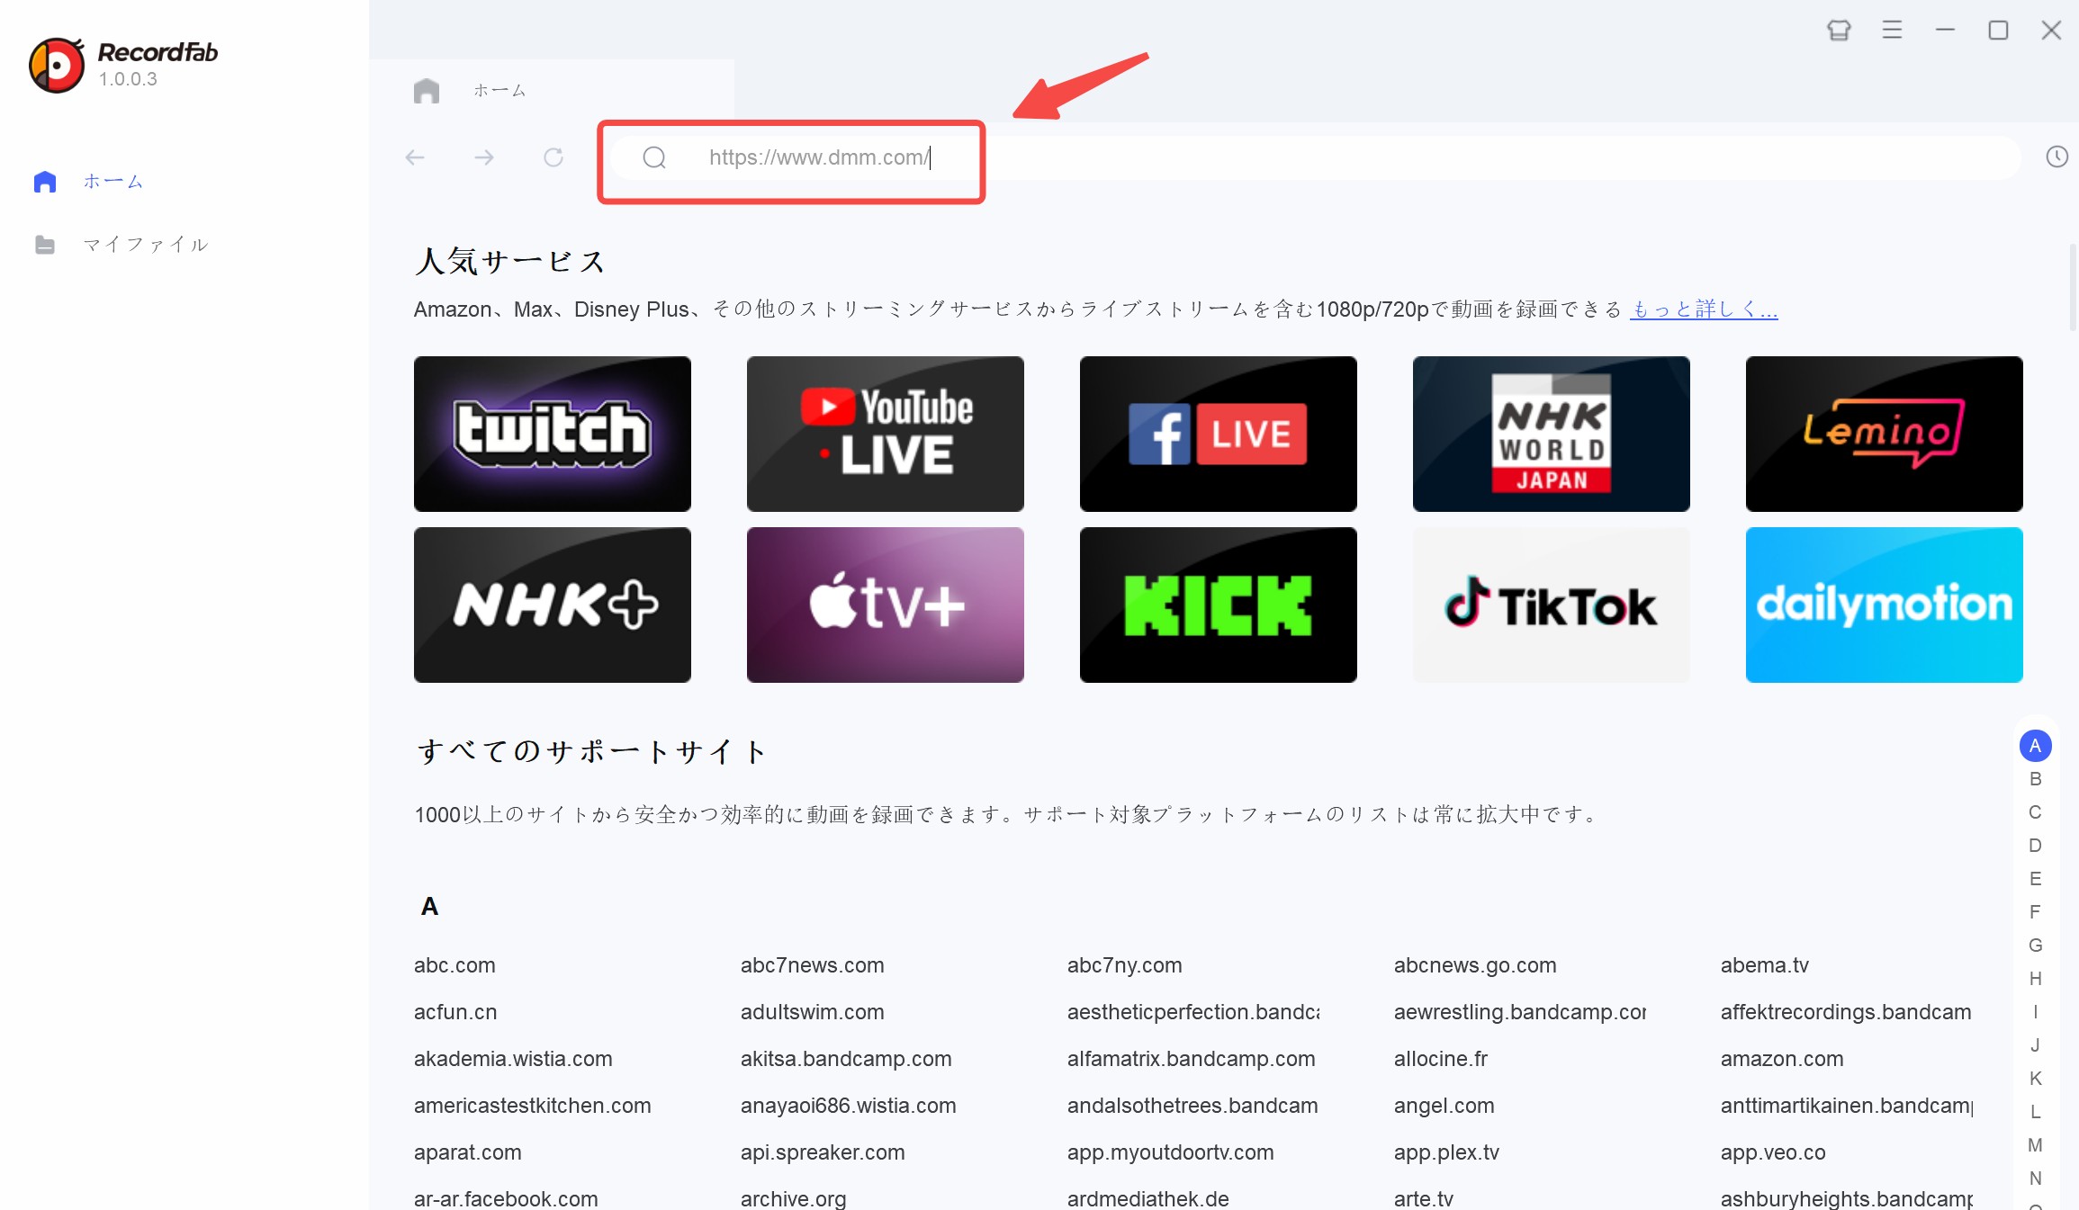Open the TikTok service tile

click(1552, 605)
